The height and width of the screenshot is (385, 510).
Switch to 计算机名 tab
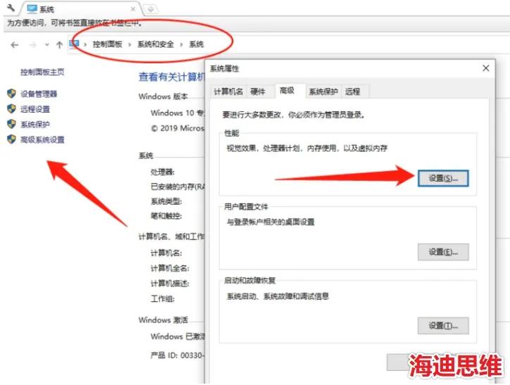tap(228, 91)
